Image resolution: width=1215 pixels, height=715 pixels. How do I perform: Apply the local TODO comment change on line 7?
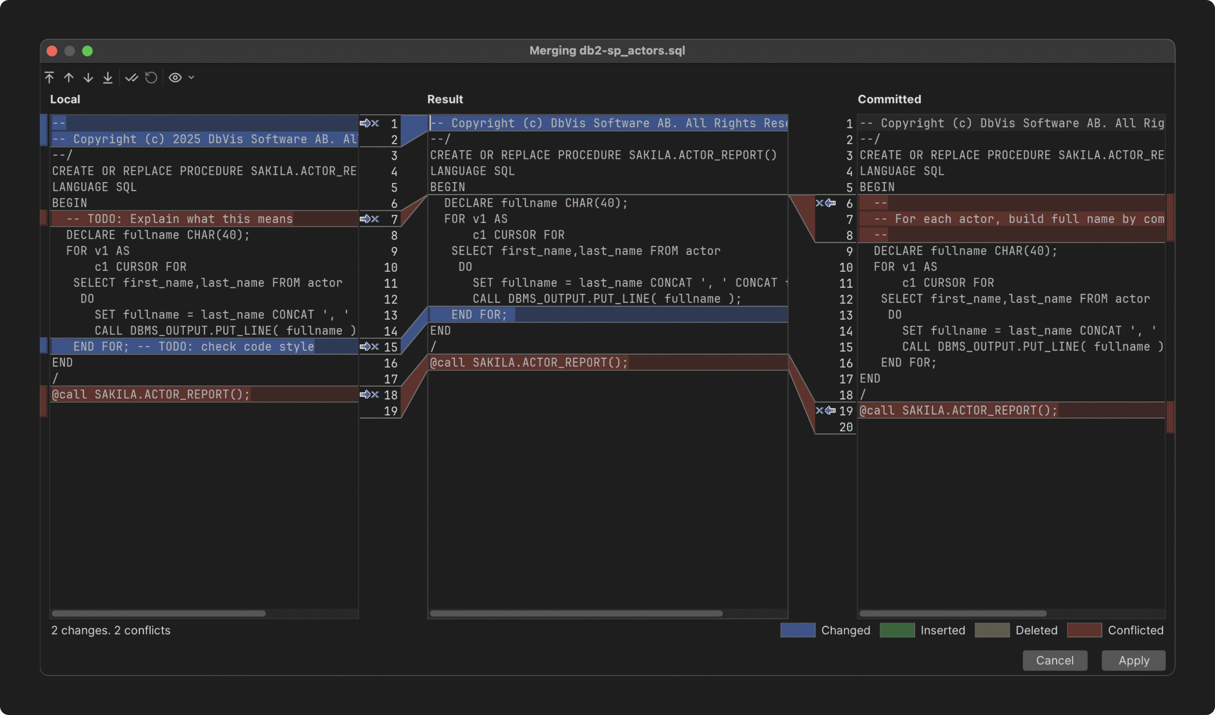coord(365,219)
